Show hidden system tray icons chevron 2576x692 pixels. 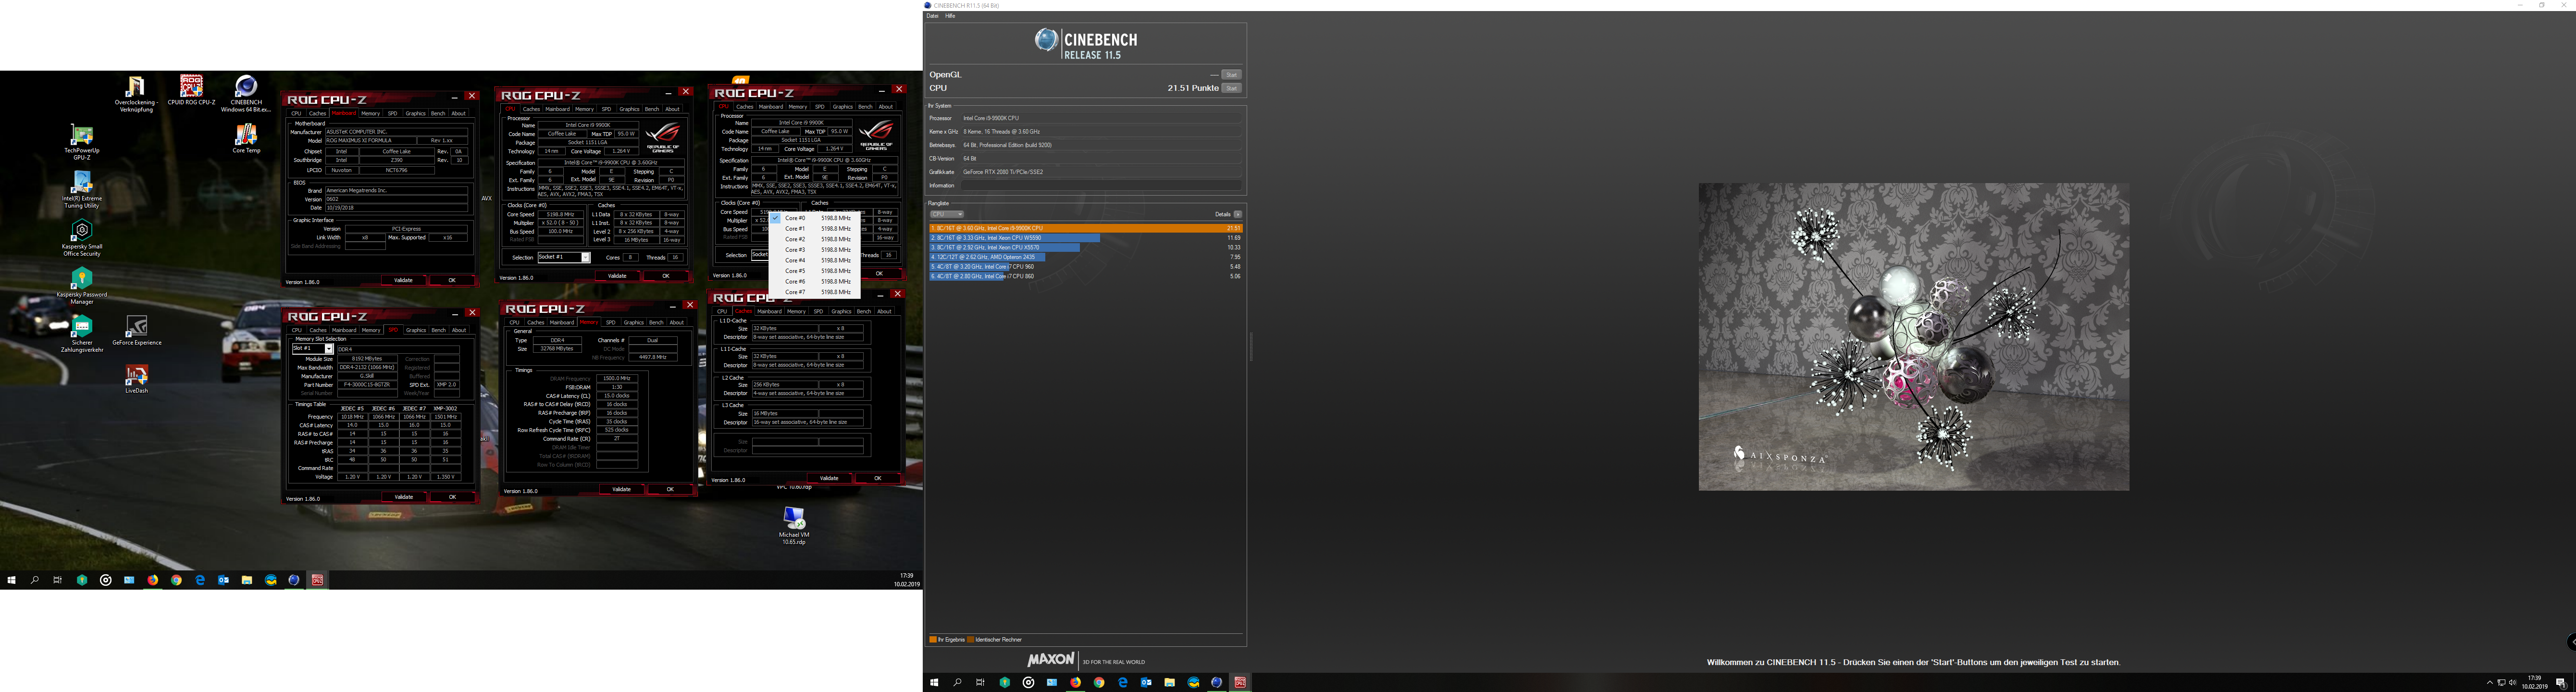[x=2489, y=682]
